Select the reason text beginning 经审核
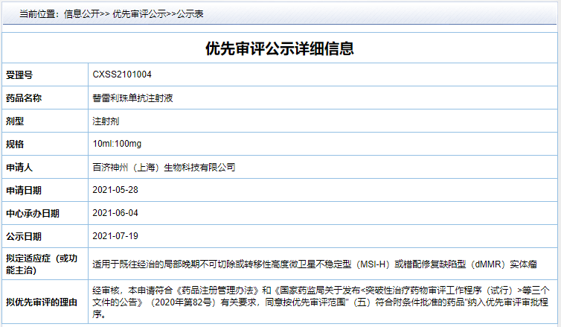This screenshot has height=327, width=561. pyautogui.click(x=321, y=302)
